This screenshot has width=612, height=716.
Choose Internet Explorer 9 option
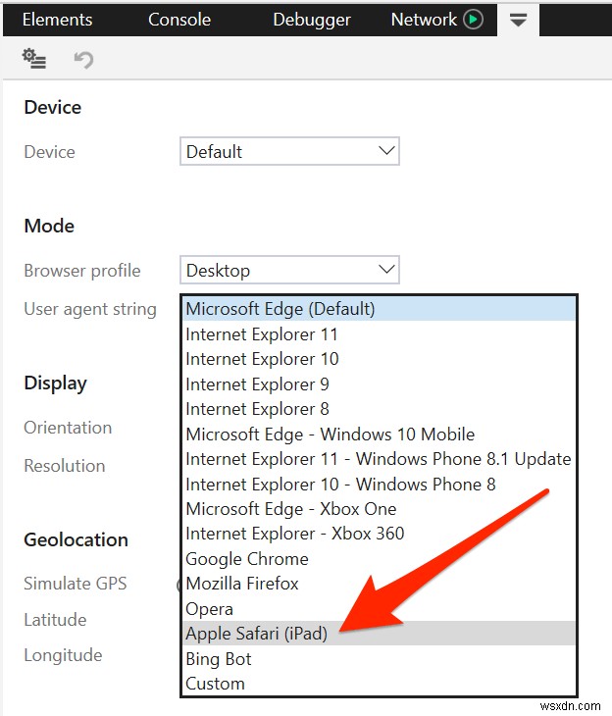tap(380, 384)
